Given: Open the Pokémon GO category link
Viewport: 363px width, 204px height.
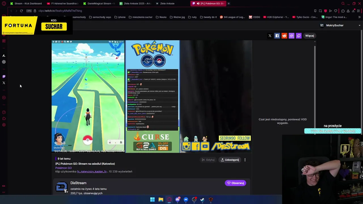Looking at the screenshot, I should tap(64, 168).
